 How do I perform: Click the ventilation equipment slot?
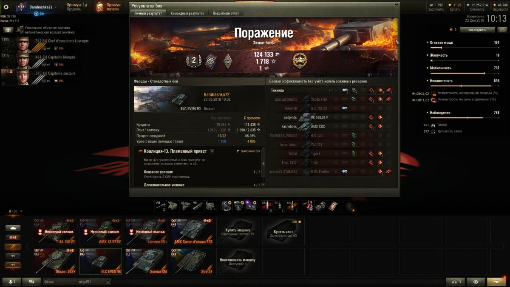click(227, 206)
